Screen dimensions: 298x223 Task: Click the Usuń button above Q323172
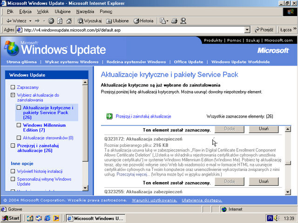point(264,129)
